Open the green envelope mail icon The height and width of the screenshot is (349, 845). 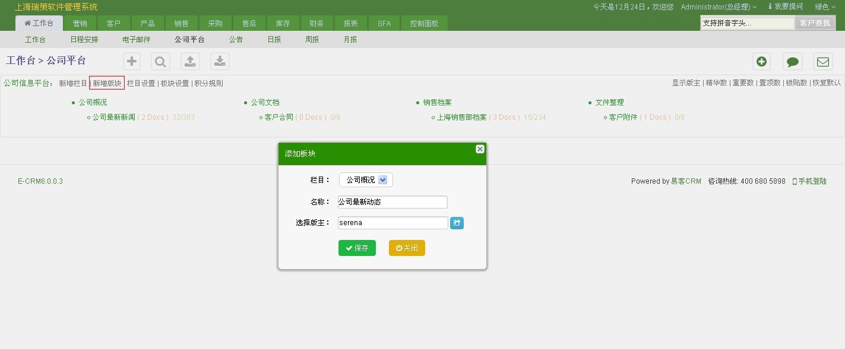coord(822,62)
